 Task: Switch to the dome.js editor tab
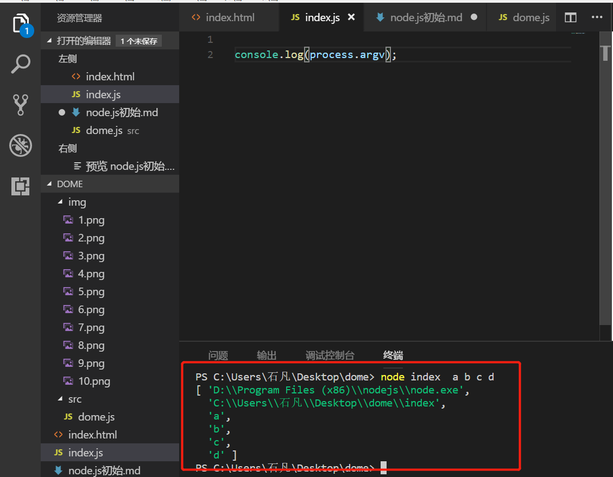point(530,17)
